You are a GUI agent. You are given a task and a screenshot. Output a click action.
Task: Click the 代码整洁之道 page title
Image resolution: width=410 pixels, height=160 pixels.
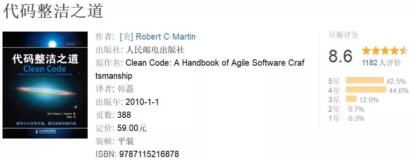(x=54, y=11)
